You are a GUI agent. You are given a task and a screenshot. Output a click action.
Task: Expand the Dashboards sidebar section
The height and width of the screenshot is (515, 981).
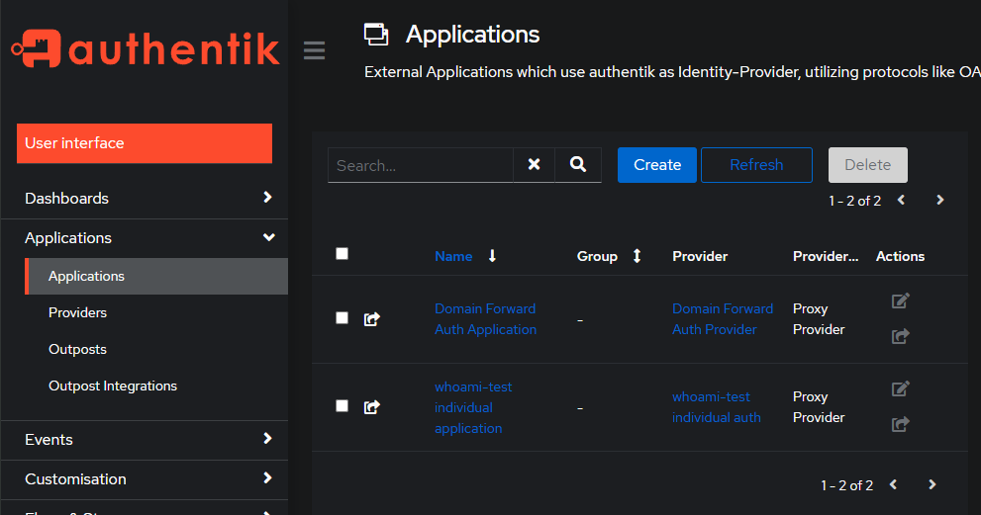pyautogui.click(x=145, y=198)
